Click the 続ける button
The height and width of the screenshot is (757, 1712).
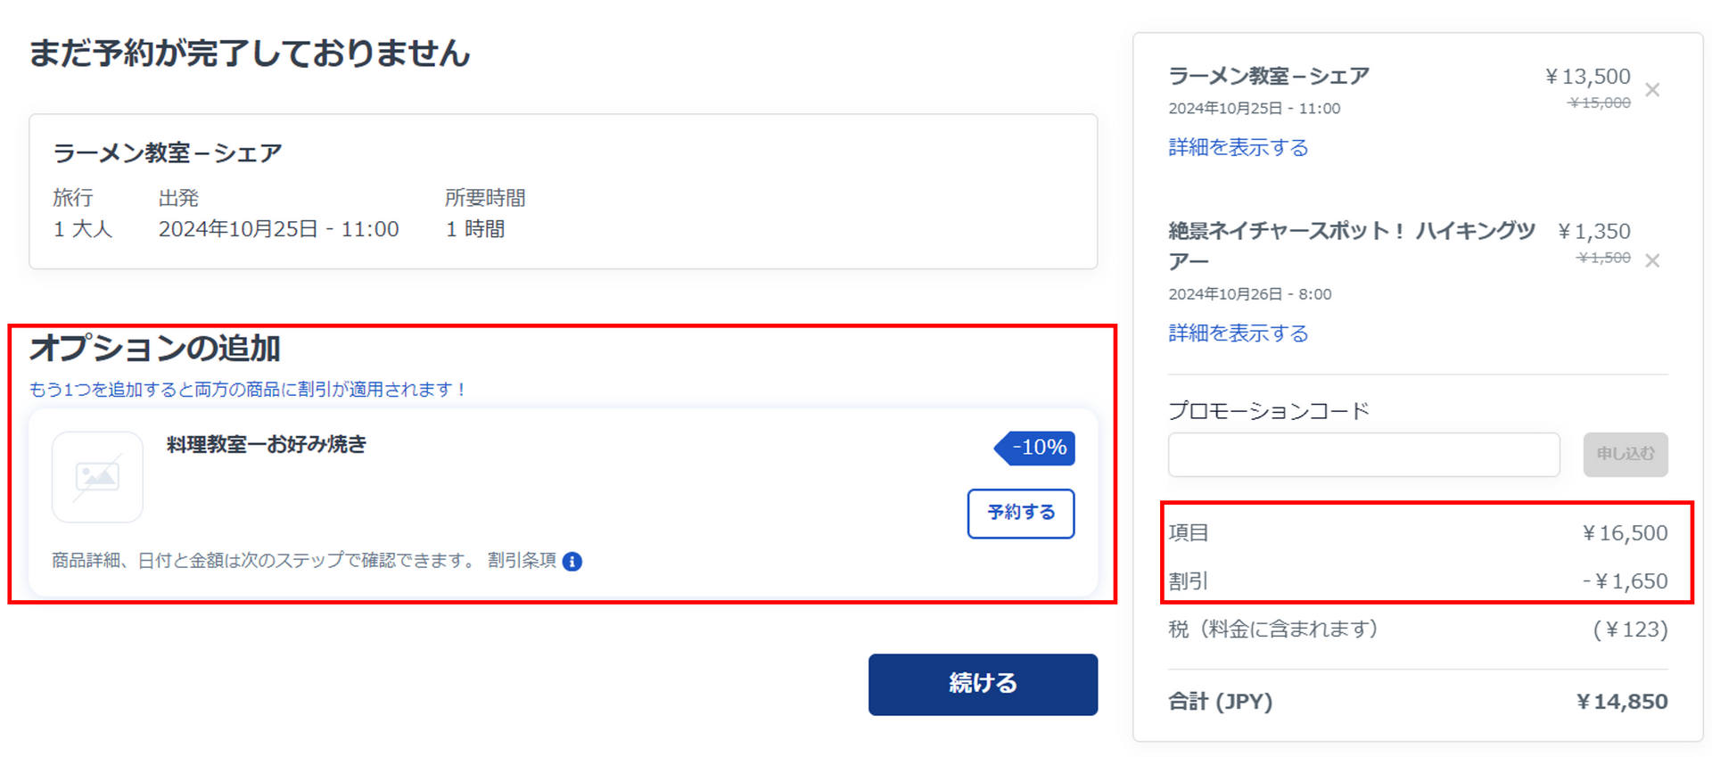983,684
